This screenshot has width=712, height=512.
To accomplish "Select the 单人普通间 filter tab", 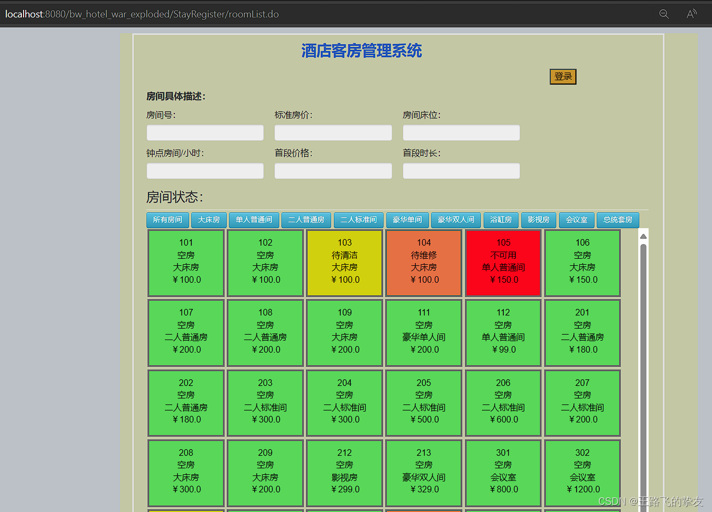I will pyautogui.click(x=254, y=220).
